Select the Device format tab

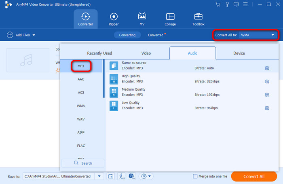239,53
